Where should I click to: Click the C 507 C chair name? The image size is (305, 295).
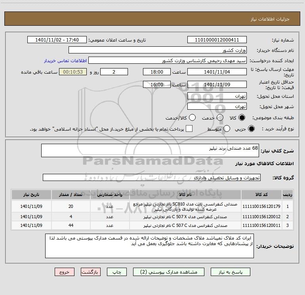coord(185,225)
